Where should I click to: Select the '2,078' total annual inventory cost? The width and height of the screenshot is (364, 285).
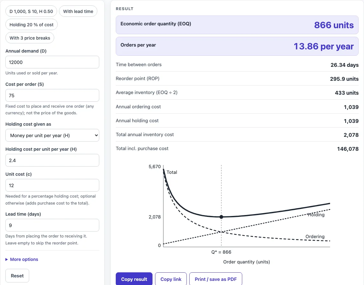tap(351, 135)
